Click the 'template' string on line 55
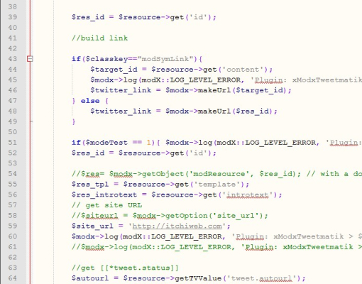 click(217, 185)
